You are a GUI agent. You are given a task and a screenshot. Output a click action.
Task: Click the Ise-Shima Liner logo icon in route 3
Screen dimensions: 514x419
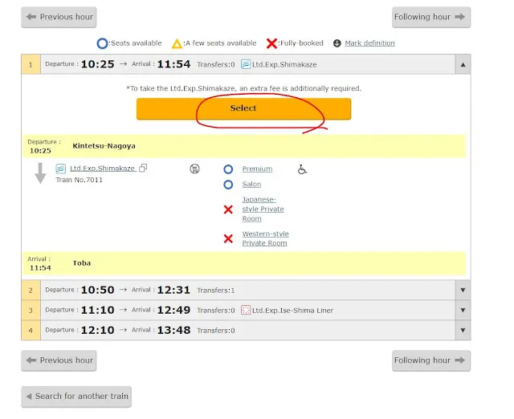[246, 311]
